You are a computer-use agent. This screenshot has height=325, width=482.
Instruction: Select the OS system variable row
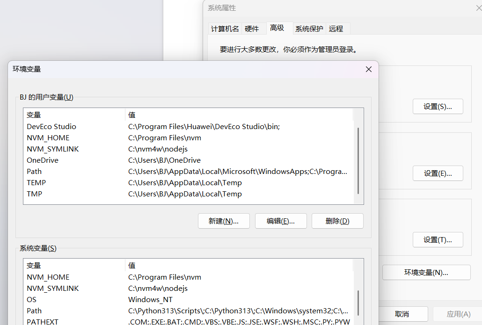pyautogui.click(x=189, y=299)
